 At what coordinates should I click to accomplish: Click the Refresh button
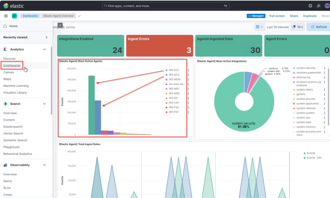319,27
